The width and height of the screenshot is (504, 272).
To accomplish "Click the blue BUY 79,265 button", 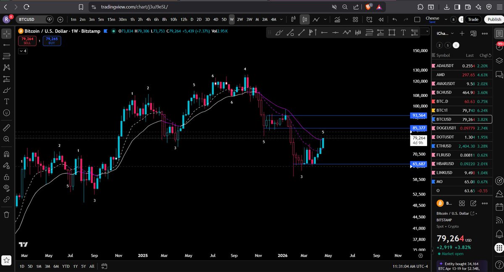I will pyautogui.click(x=51, y=41).
